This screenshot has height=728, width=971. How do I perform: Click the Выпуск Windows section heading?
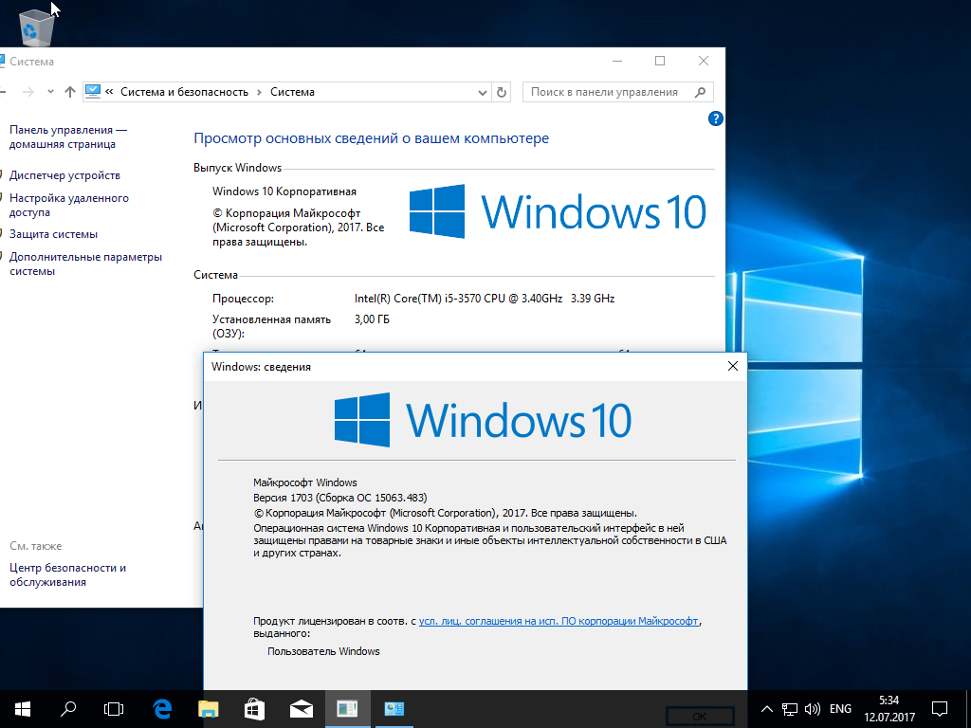tap(237, 168)
